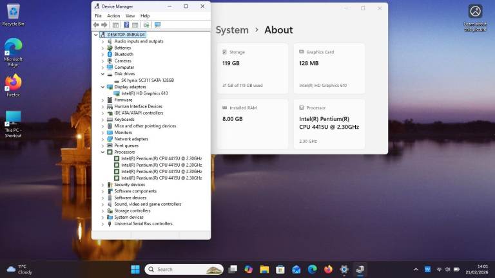495x278 pixels.
Task: Open Microsoft Store from the taskbar
Action: (280, 269)
